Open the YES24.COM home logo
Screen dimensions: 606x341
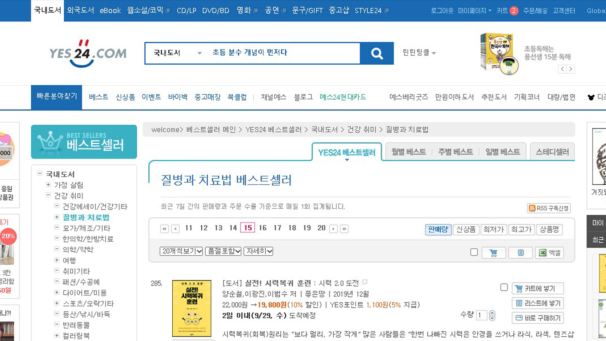tap(88, 53)
